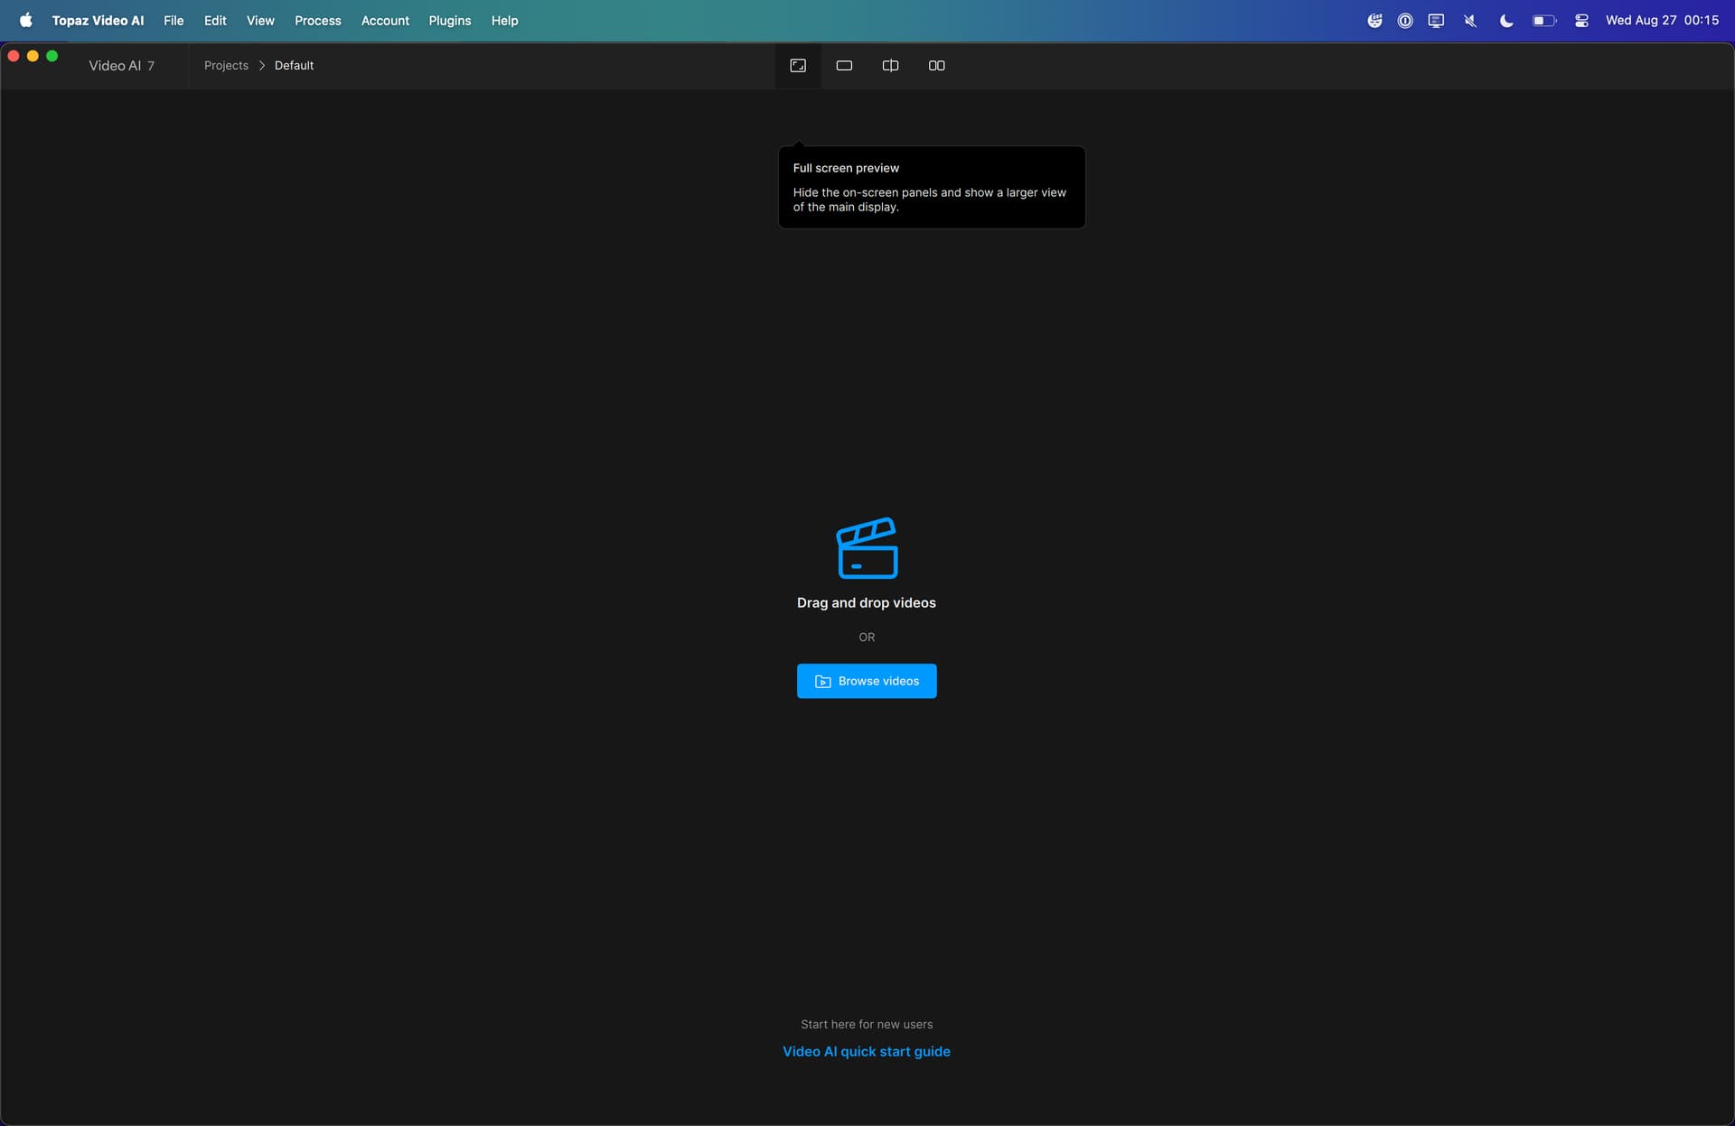Screen dimensions: 1735x1126
Task: Open the Plugins menu
Action: [449, 20]
